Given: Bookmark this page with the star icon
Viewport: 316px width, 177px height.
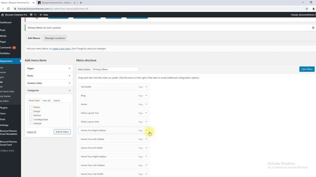Looking at the screenshot, I should pyautogui.click(x=307, y=9).
